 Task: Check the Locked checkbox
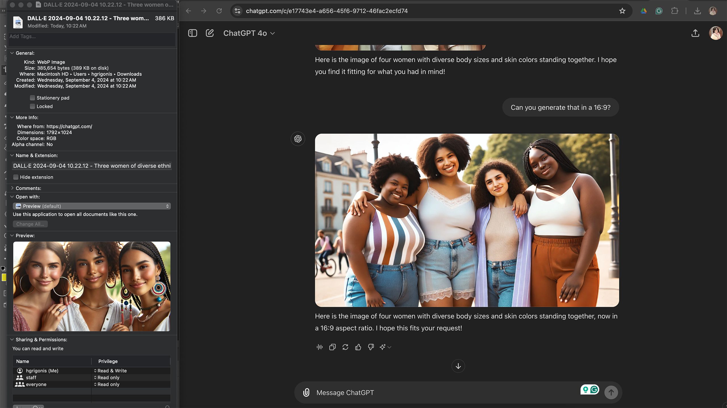(32, 106)
